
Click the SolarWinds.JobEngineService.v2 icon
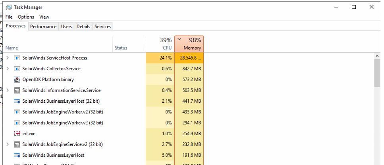(17, 144)
